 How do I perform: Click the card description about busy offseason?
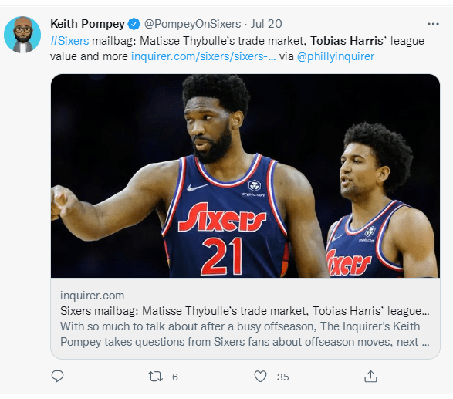(245, 334)
